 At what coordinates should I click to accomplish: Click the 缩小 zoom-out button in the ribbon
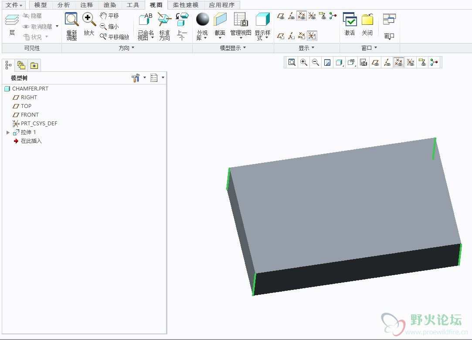[x=109, y=27]
